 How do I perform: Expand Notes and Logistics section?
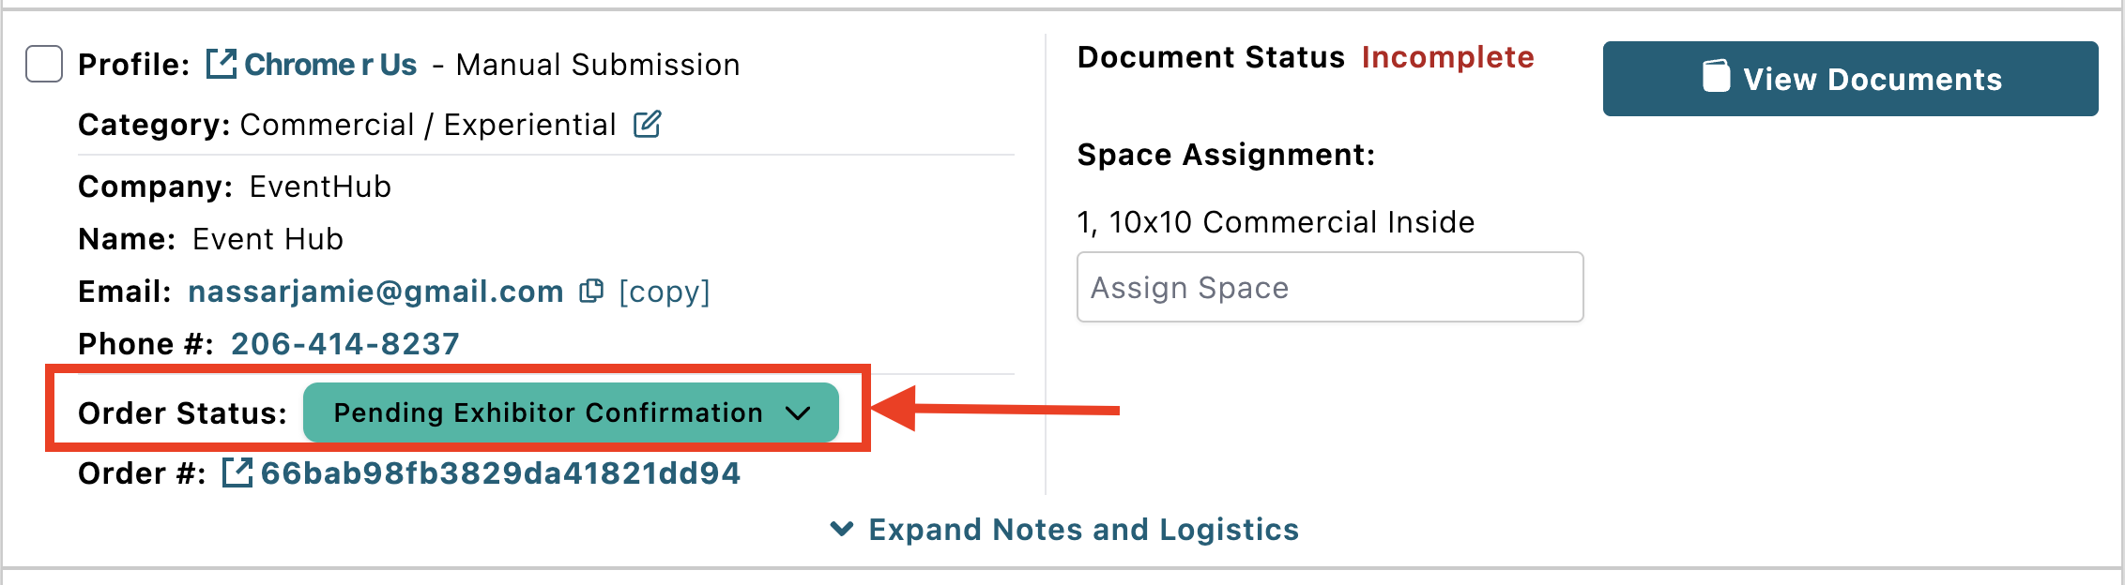tap(1083, 530)
